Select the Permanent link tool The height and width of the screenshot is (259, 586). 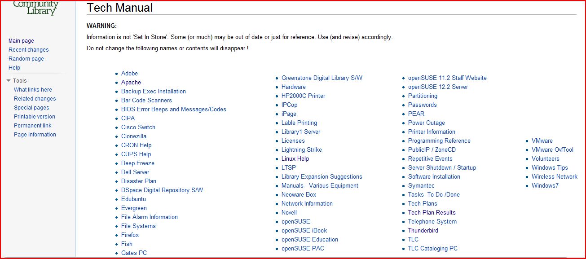(32, 126)
